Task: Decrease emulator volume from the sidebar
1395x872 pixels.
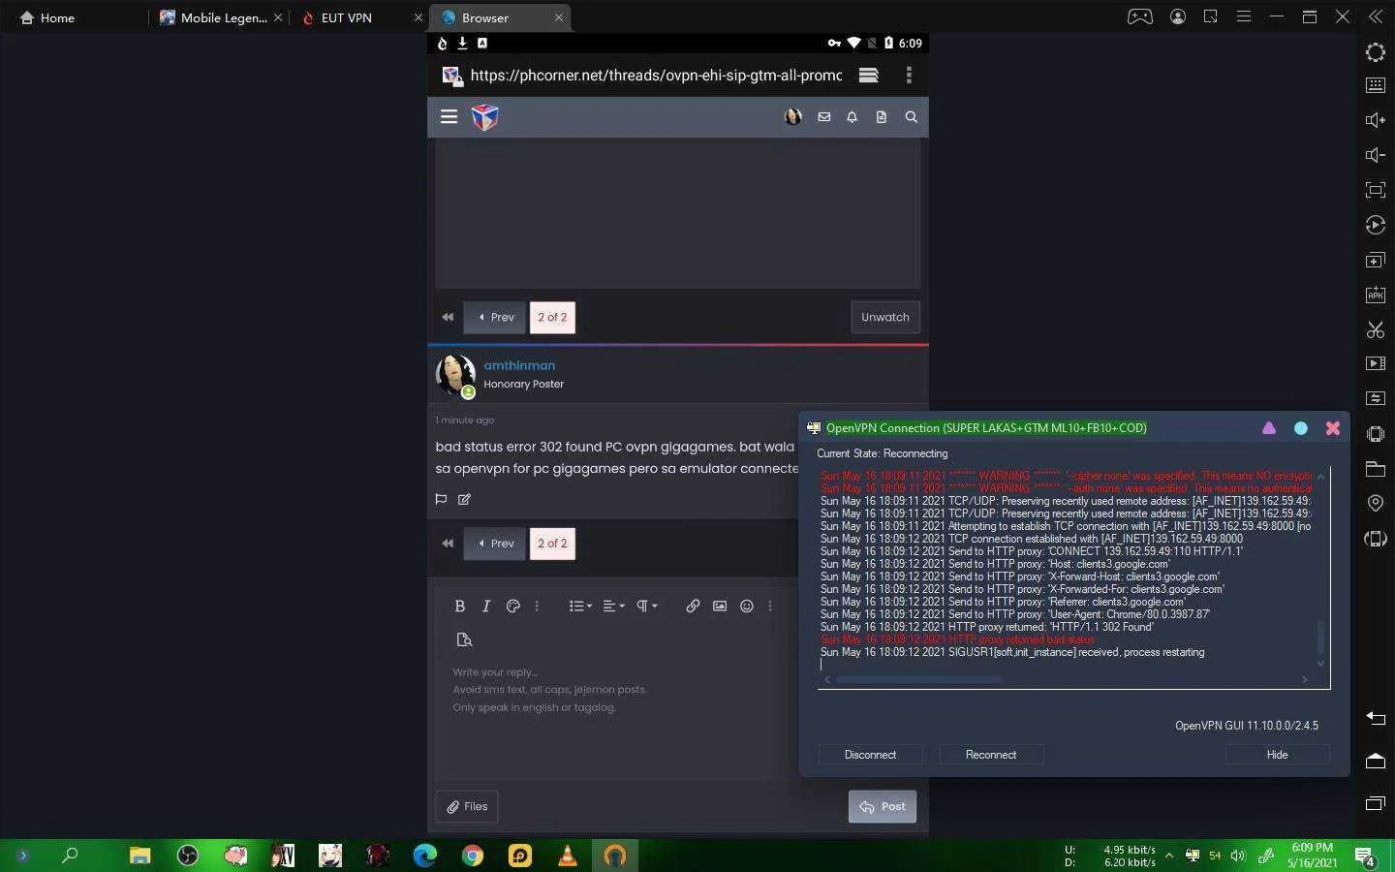Action: pos(1376,155)
